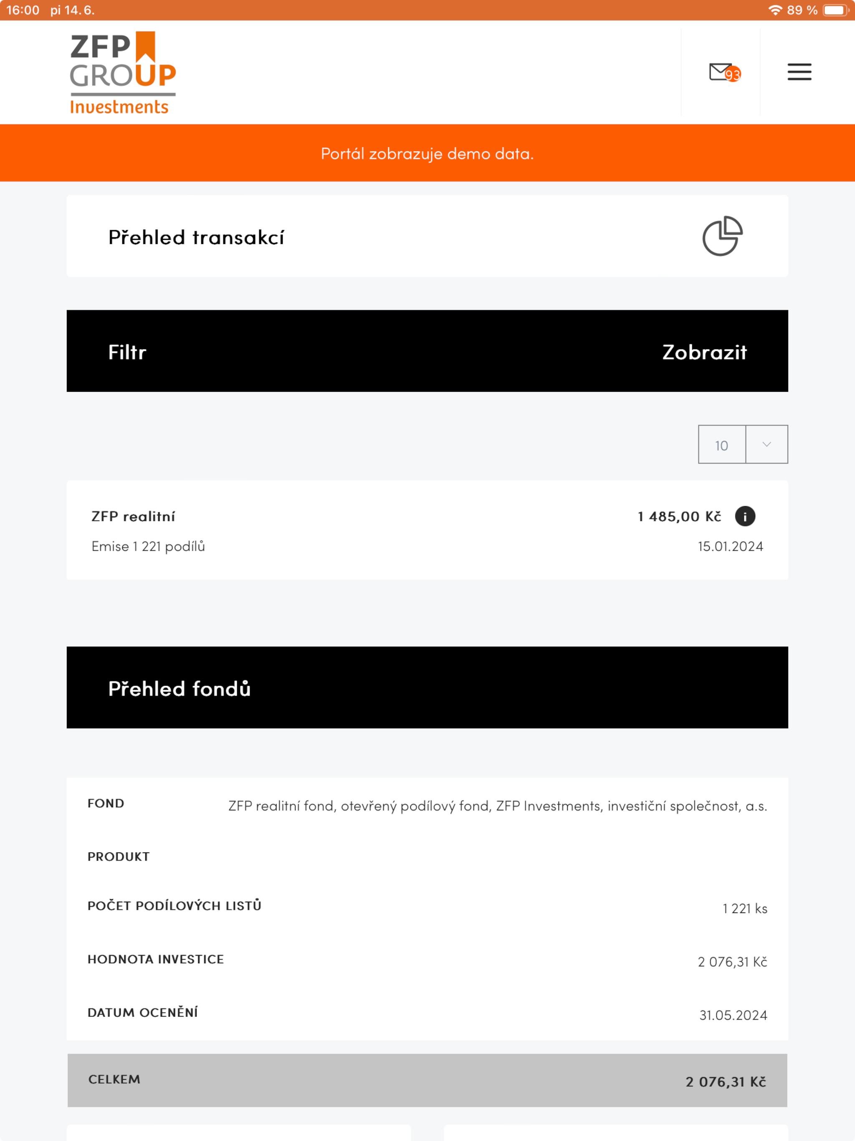
Task: Expand the Filtr section
Action: pos(127,351)
